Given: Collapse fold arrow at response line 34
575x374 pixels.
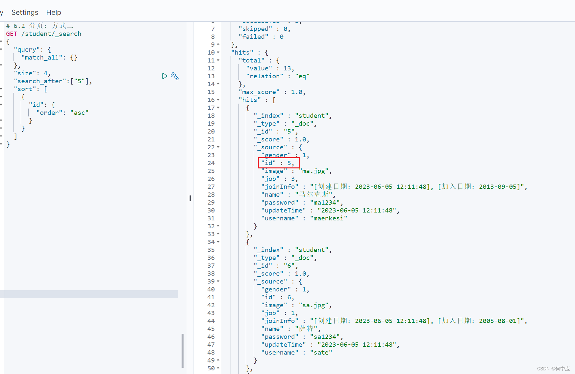Looking at the screenshot, I should tap(218, 242).
